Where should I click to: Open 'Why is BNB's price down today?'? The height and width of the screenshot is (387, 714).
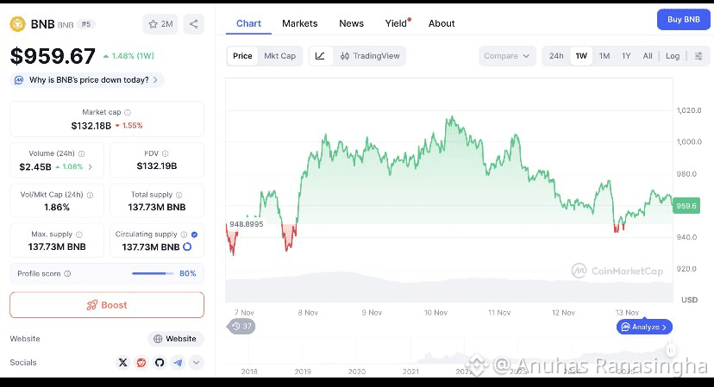coord(87,79)
